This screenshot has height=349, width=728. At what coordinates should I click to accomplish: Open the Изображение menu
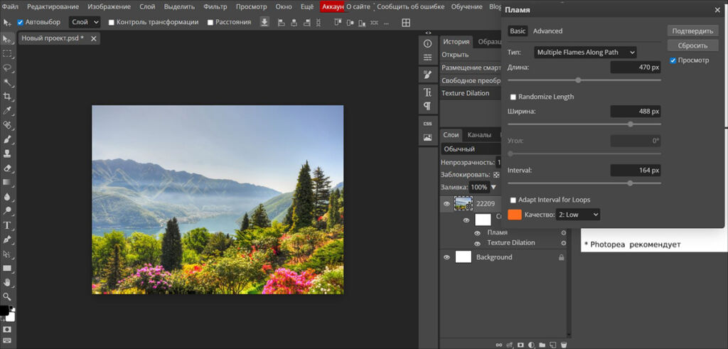point(109,7)
